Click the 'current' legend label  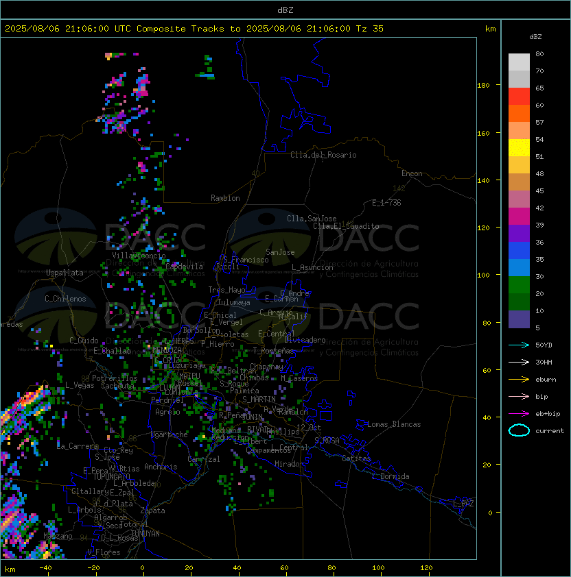550,431
